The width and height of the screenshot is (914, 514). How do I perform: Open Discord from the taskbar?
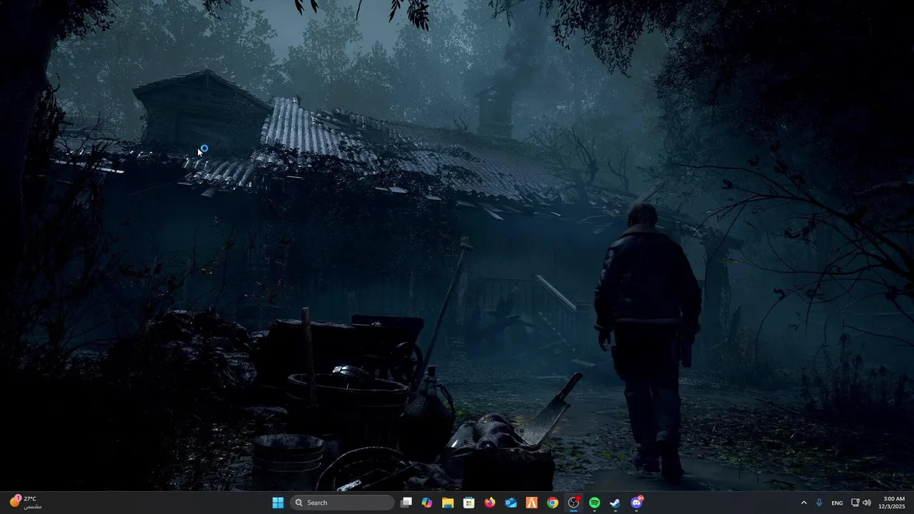pos(636,503)
